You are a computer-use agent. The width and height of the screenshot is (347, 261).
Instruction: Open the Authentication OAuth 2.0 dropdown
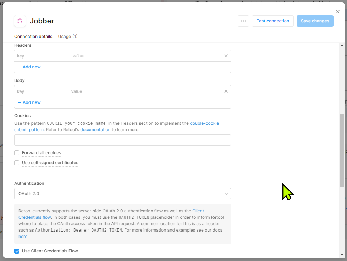[122, 194]
